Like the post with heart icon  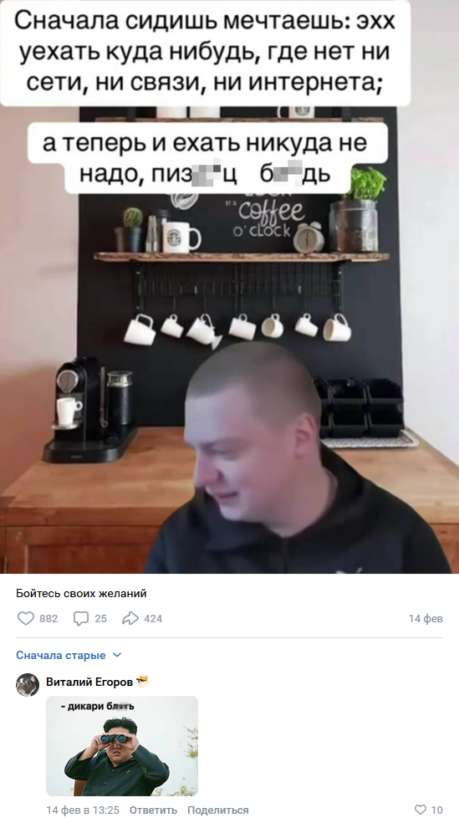(26, 618)
